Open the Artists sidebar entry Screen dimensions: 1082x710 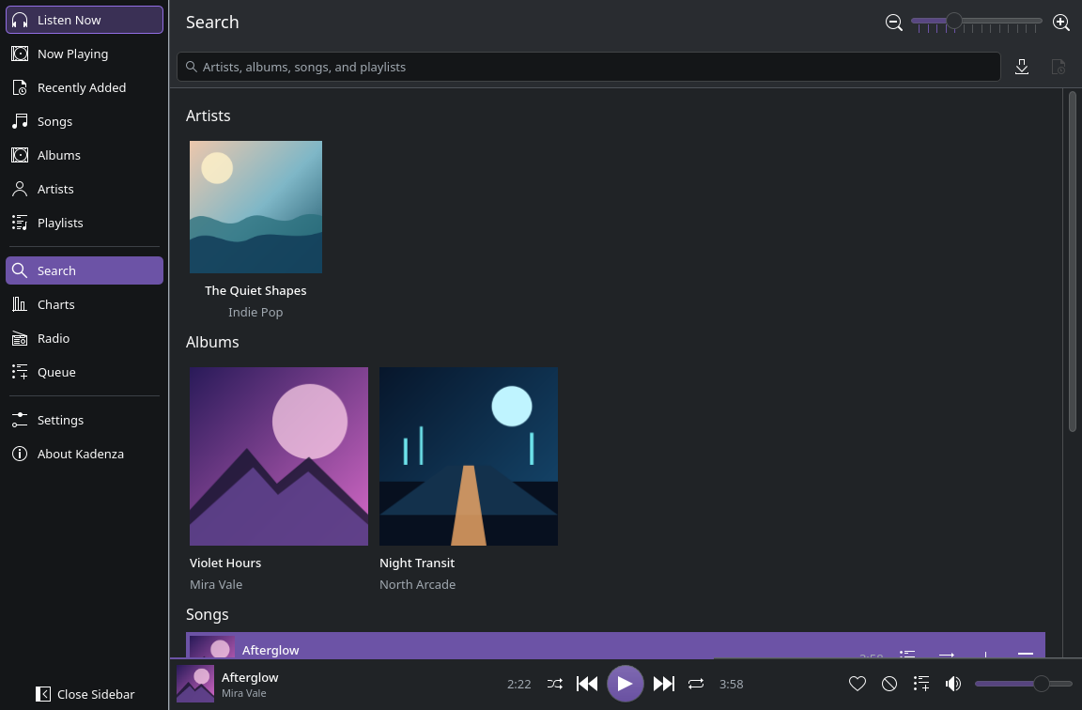[x=85, y=189]
